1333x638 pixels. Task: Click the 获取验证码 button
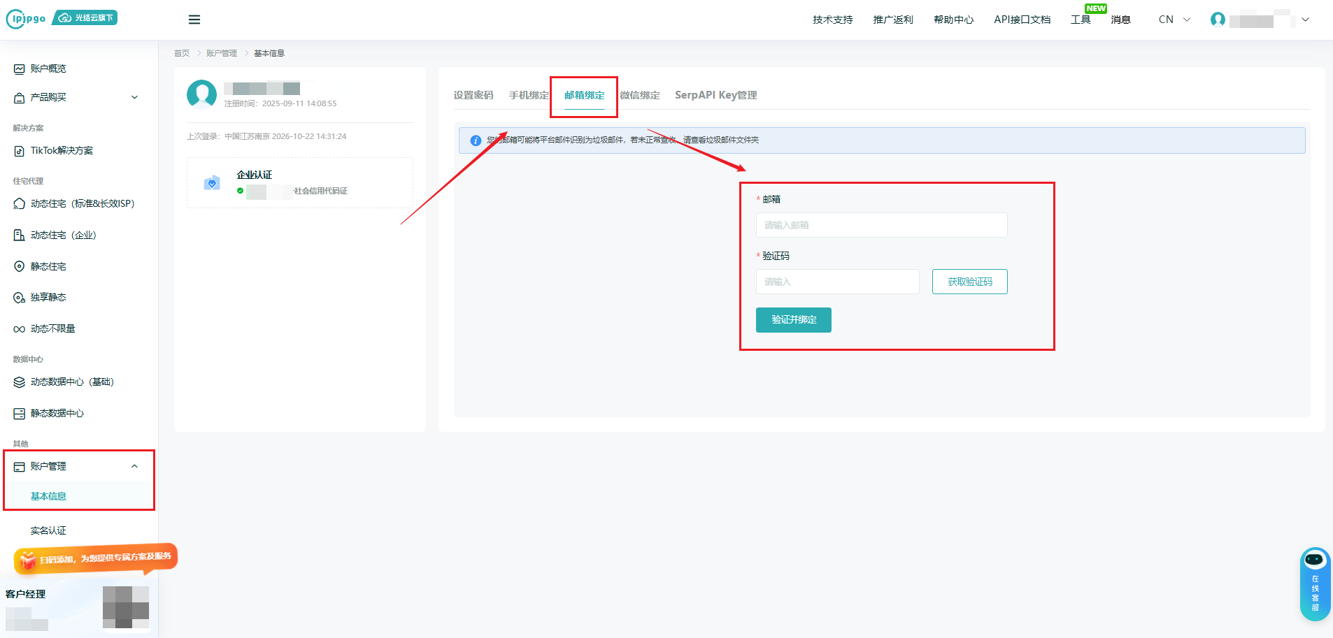pyautogui.click(x=970, y=282)
